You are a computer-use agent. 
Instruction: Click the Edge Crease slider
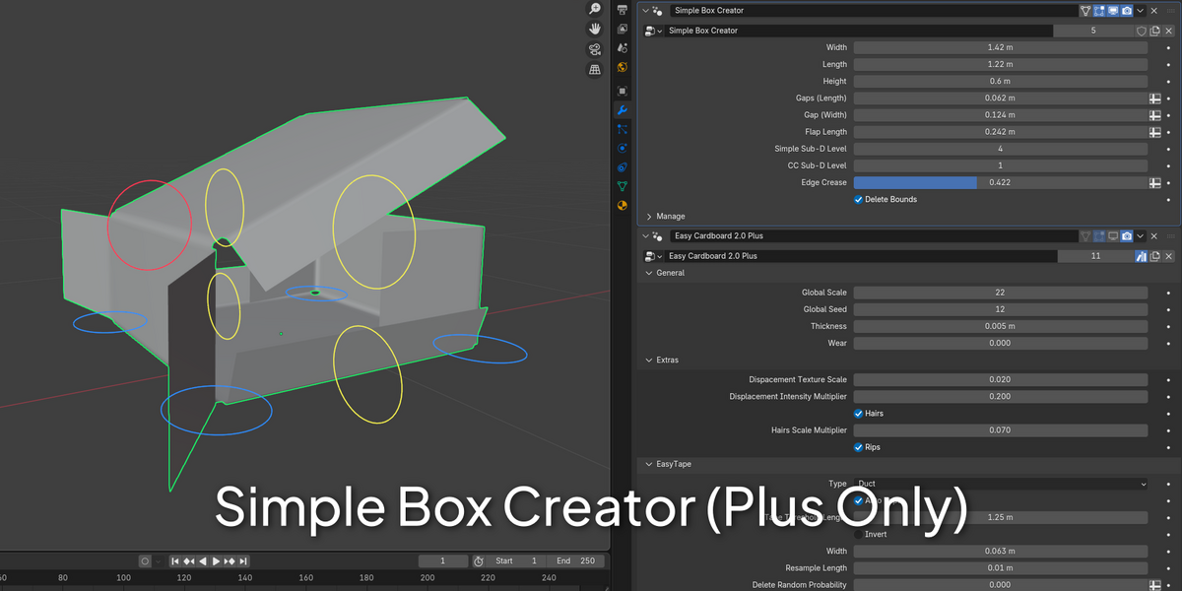click(1001, 182)
